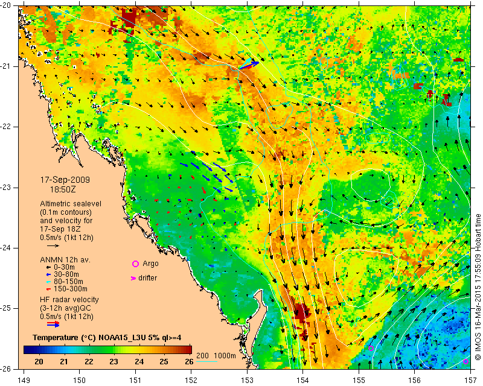The image size is (483, 386).
Task: Click the '(3-12h avg)QC' legend text
Action: (66, 308)
